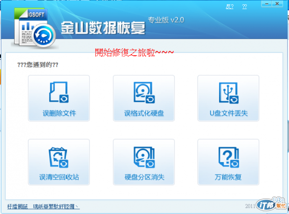Follow the underlined link at bottom left
289x214 pixels.
pos(43,206)
